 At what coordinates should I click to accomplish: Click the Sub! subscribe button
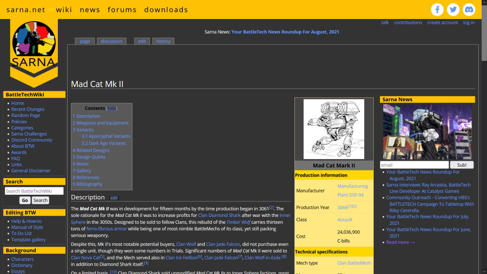(x=462, y=164)
